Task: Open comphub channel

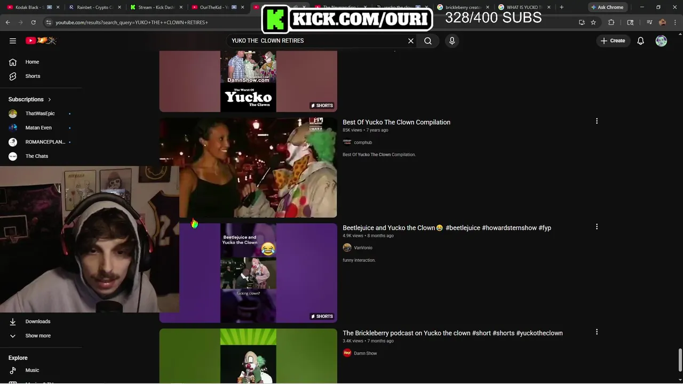Action: point(363,142)
